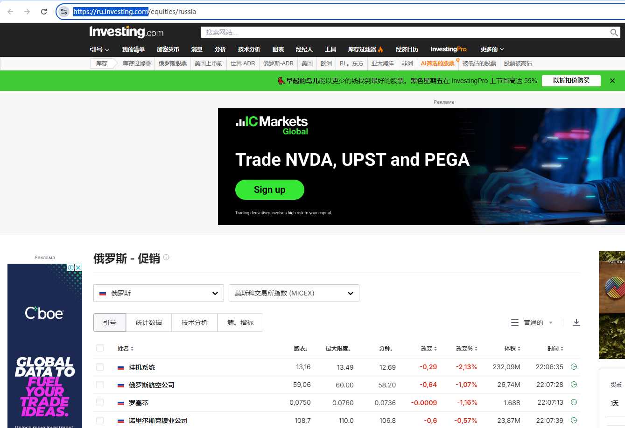Sort the table by the 时间 column

point(555,349)
